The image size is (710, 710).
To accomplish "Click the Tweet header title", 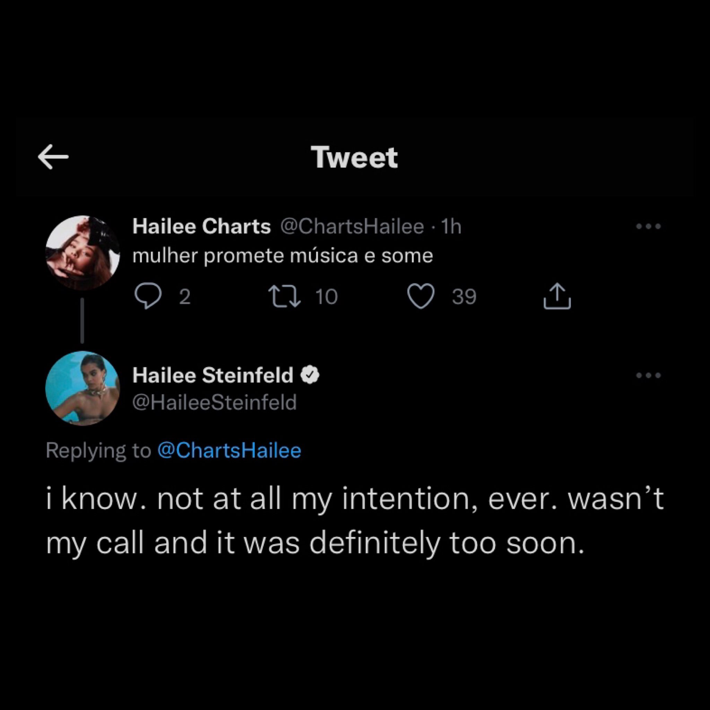I will point(354,157).
